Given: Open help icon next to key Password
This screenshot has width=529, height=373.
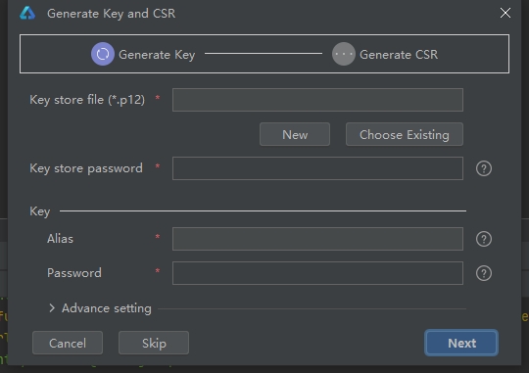Looking at the screenshot, I should point(484,273).
